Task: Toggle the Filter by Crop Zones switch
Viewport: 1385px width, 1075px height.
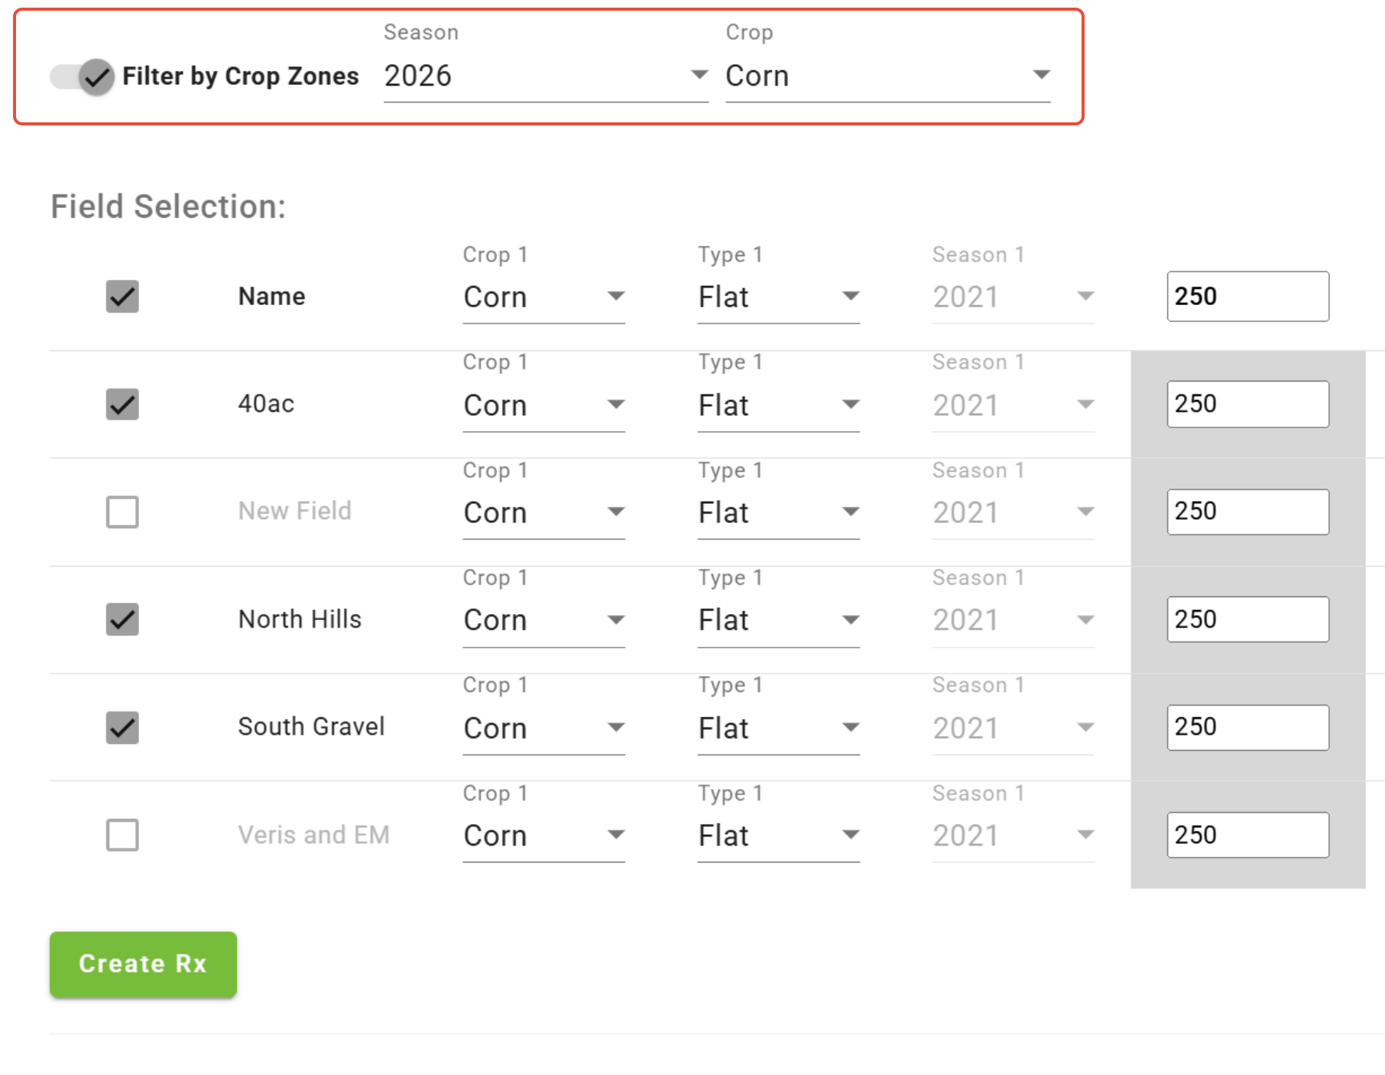Action: pyautogui.click(x=83, y=76)
